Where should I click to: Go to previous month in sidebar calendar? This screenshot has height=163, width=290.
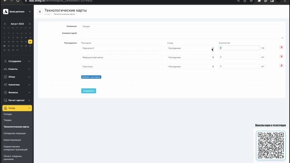point(5,24)
